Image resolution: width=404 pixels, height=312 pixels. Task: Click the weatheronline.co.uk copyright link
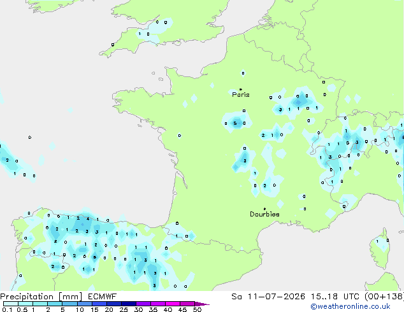tap(350, 306)
